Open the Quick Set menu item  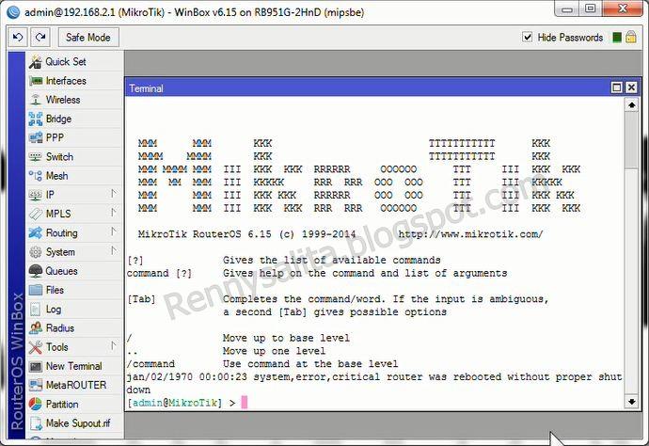click(74, 62)
